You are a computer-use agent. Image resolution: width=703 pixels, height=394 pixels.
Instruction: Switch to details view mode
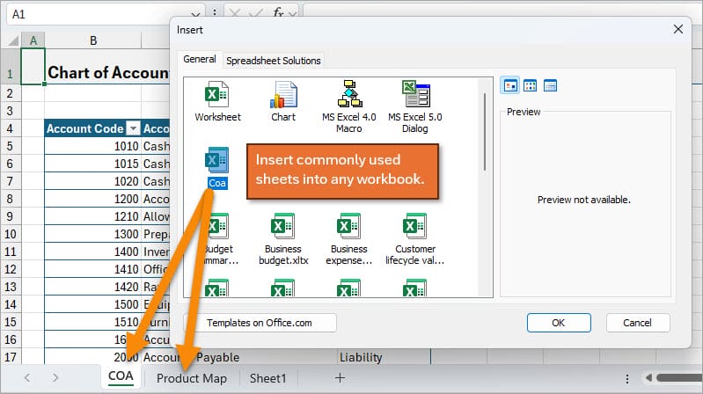click(550, 85)
